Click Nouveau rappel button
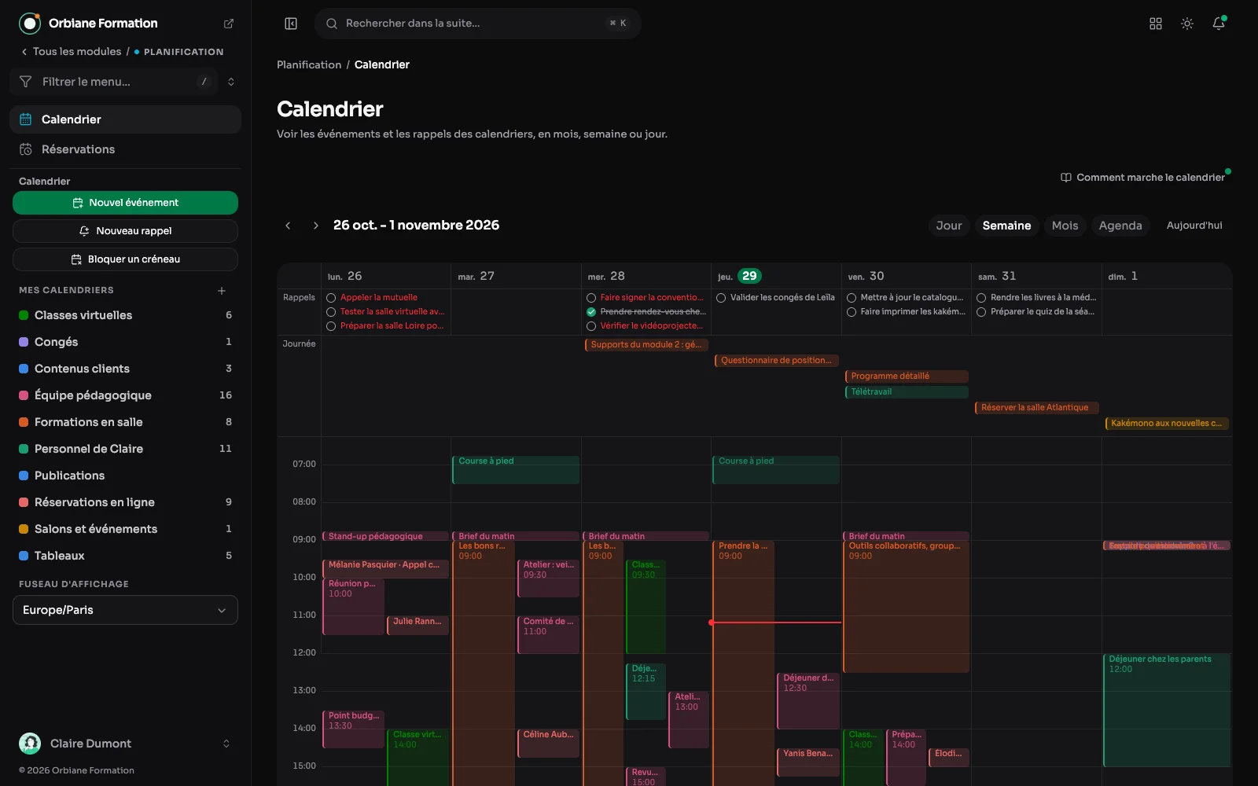The width and height of the screenshot is (1258, 786). pos(125,231)
